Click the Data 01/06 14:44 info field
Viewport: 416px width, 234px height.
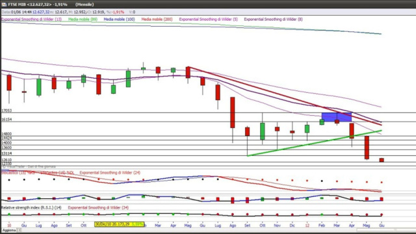[16, 12]
